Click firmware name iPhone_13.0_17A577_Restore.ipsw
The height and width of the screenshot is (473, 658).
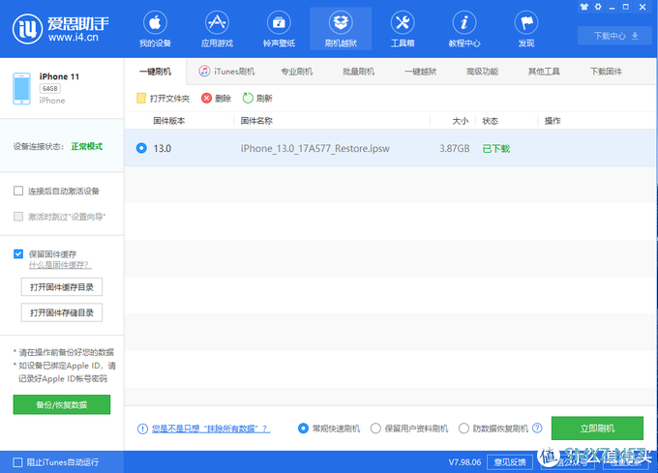[315, 148]
